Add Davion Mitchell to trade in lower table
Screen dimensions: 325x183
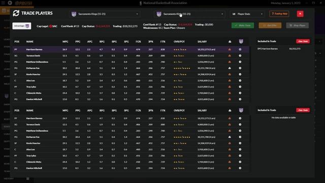coord(240,168)
